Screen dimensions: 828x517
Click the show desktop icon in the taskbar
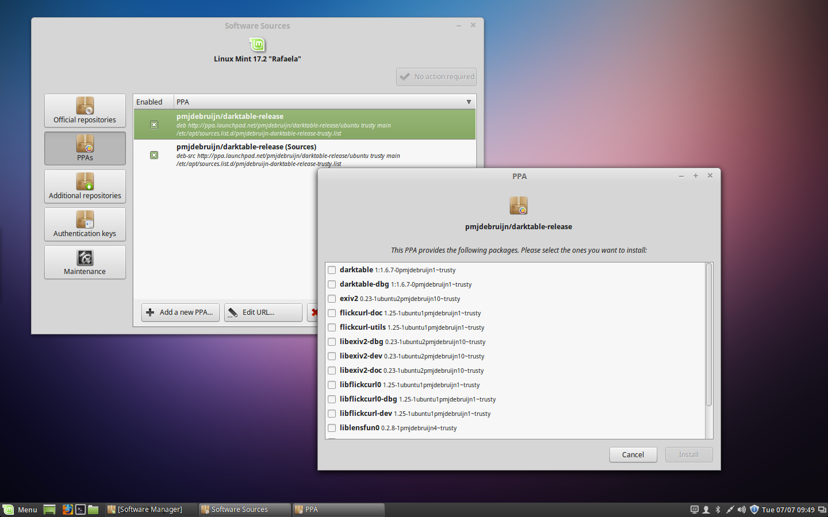[x=49, y=510]
